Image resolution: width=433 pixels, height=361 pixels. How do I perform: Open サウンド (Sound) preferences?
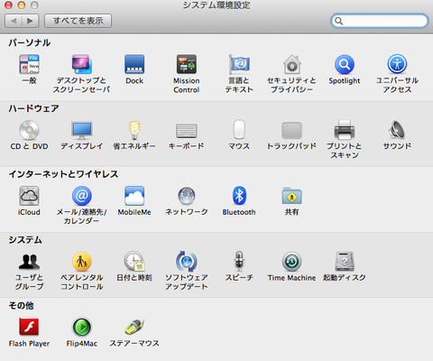(397, 130)
